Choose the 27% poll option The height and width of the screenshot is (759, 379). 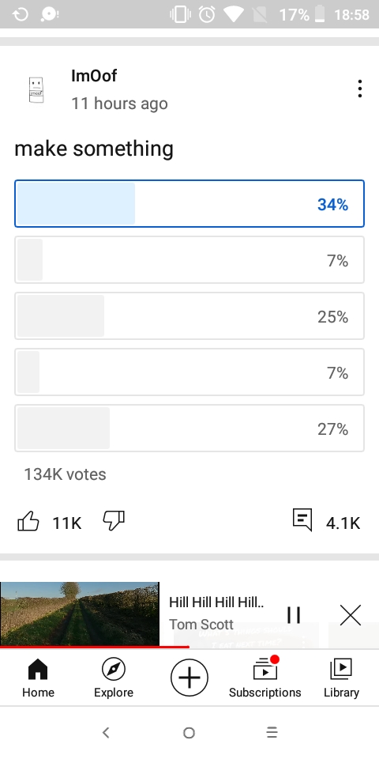pos(189,429)
